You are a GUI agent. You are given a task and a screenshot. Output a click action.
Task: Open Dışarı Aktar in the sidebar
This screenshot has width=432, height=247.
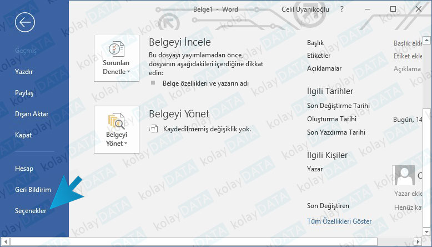tap(32, 114)
